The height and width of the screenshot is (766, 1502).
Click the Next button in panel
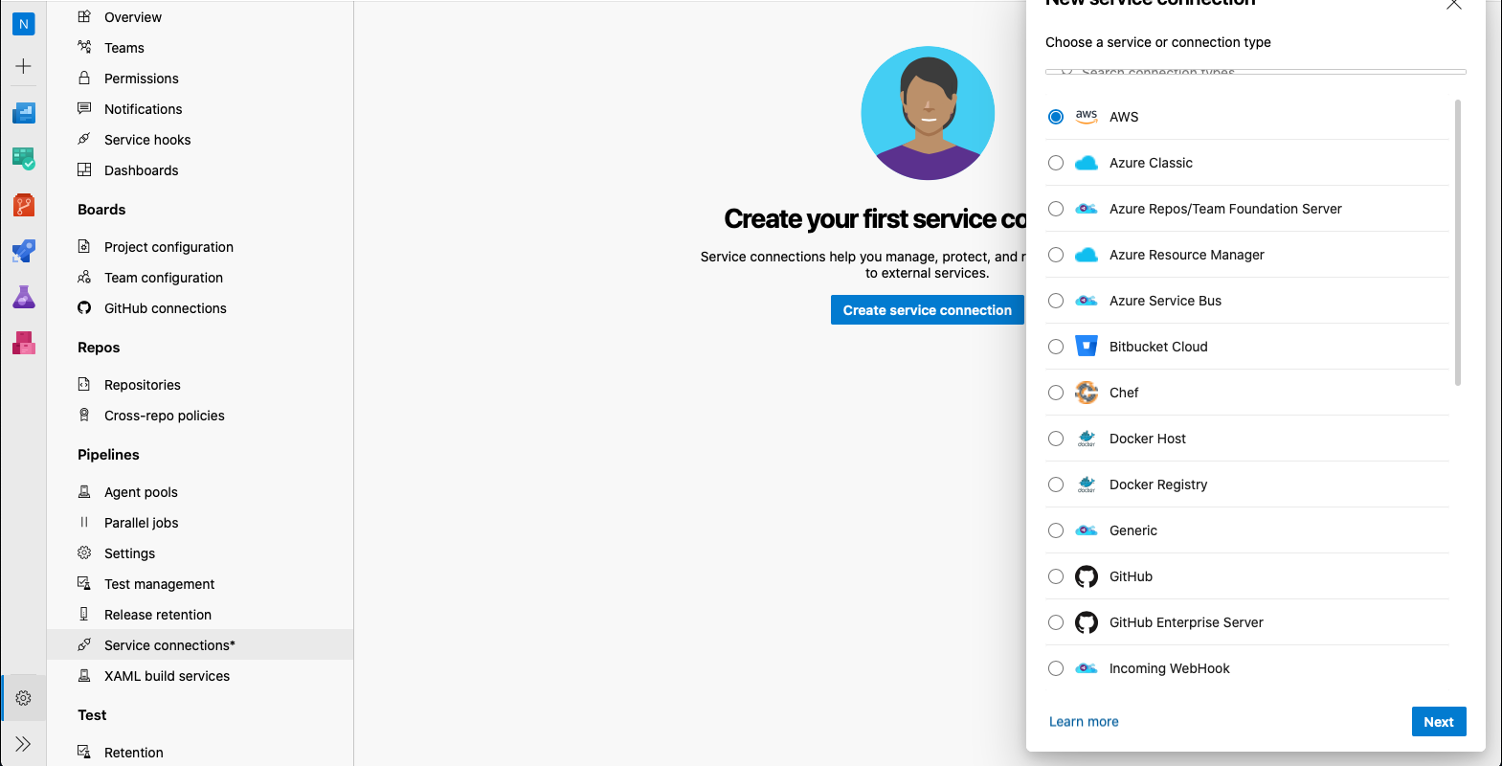(1439, 722)
